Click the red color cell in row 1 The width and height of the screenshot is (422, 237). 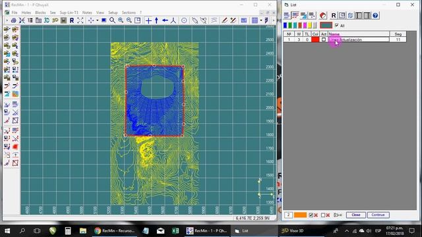[315, 39]
